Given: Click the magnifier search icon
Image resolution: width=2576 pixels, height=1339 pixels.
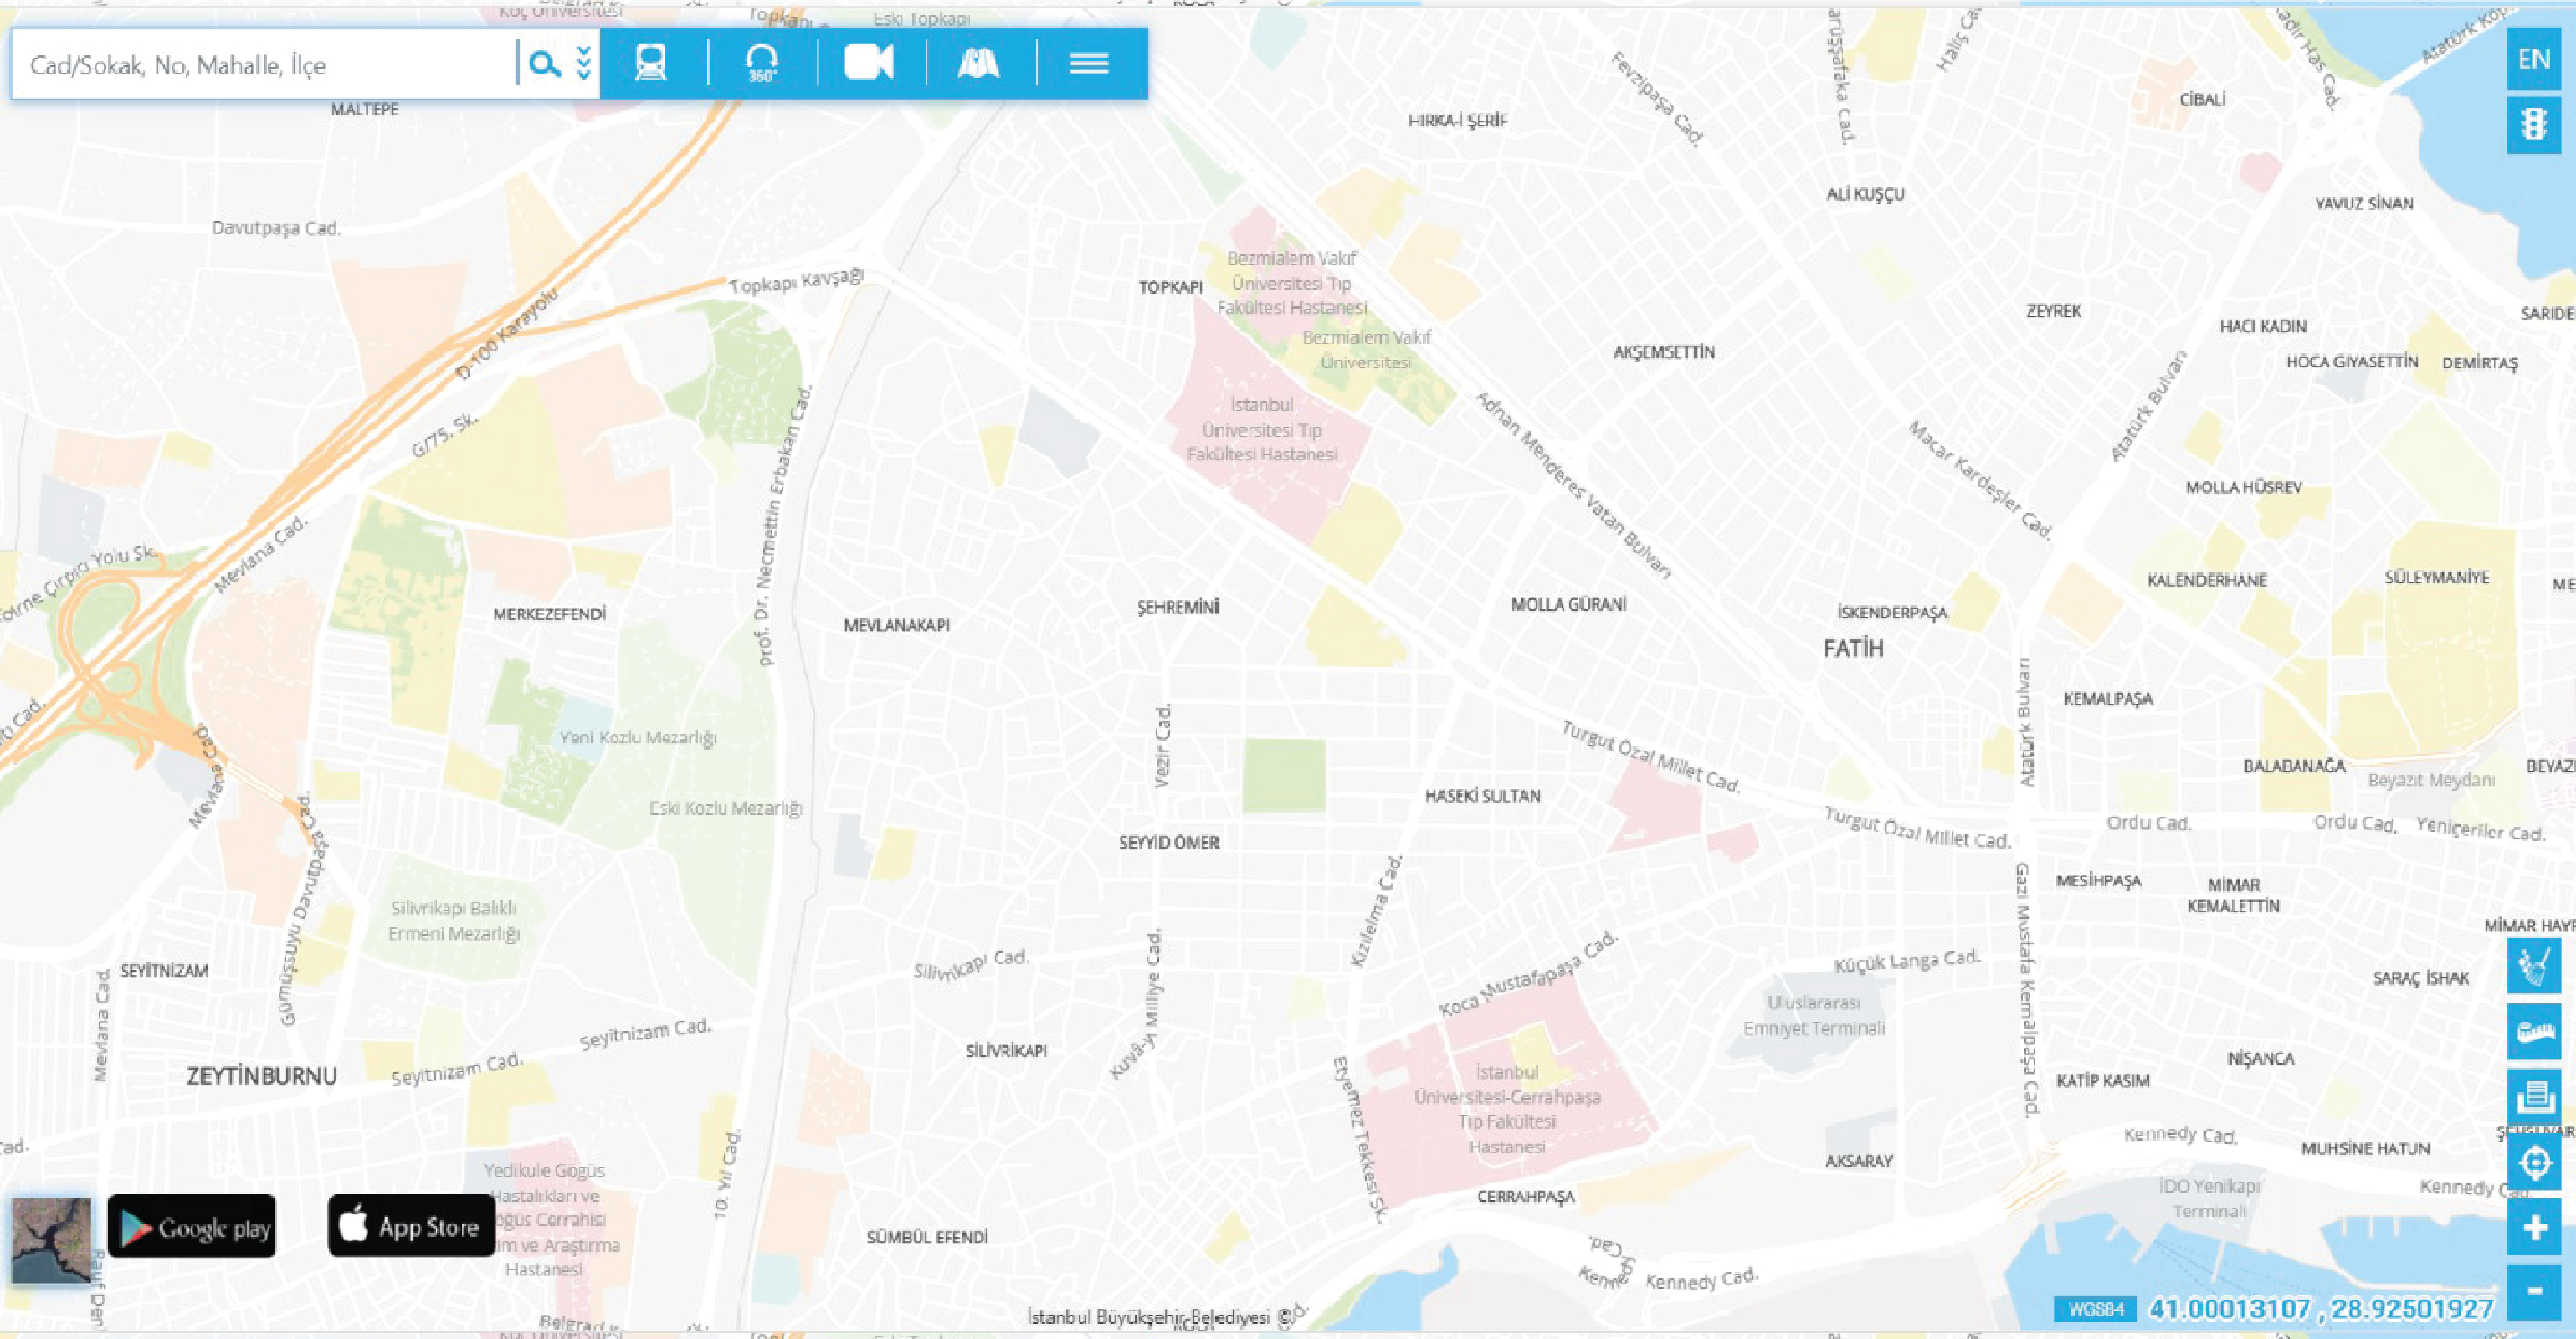Looking at the screenshot, I should tap(544, 65).
